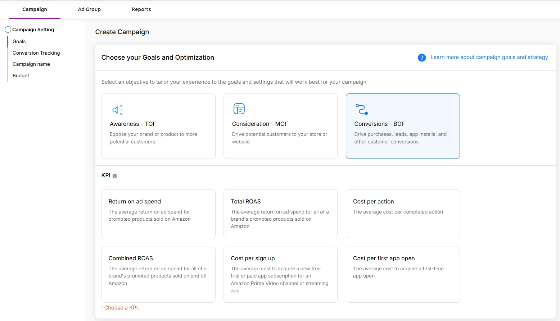Jump to Campaign name section

coord(31,64)
